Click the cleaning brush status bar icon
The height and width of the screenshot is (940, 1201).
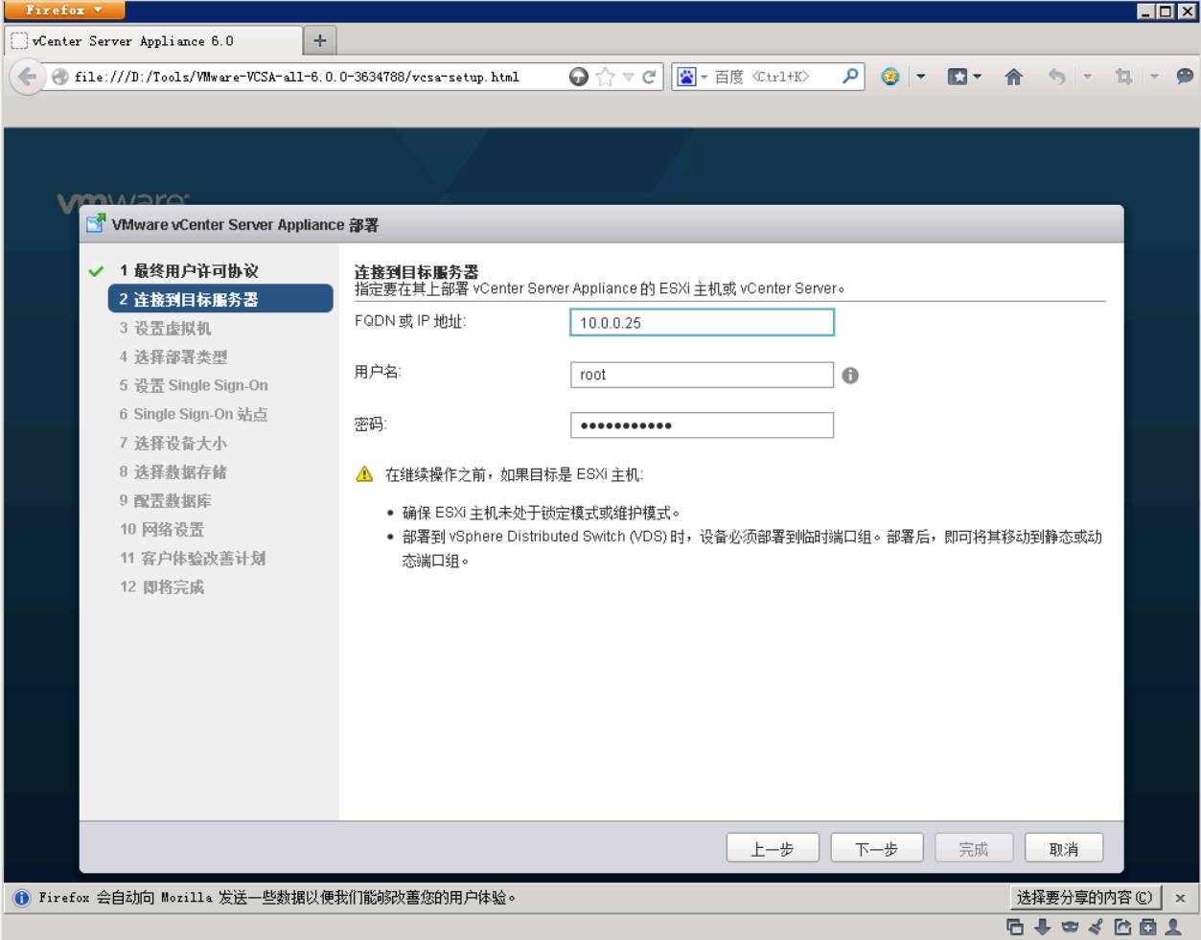1096,927
